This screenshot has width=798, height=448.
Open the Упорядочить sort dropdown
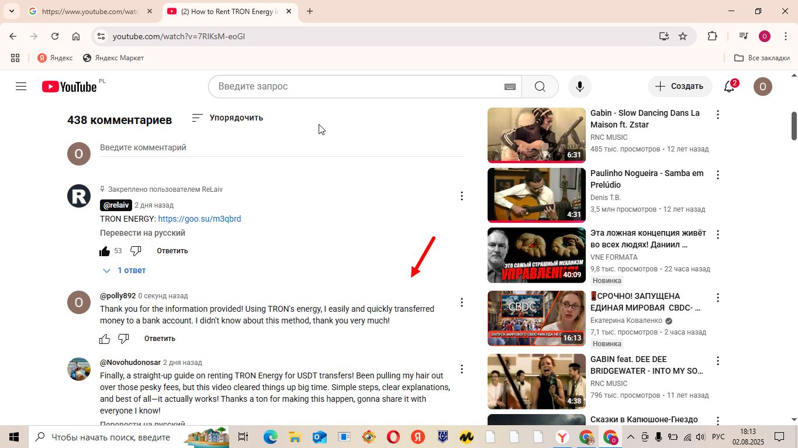coord(227,118)
